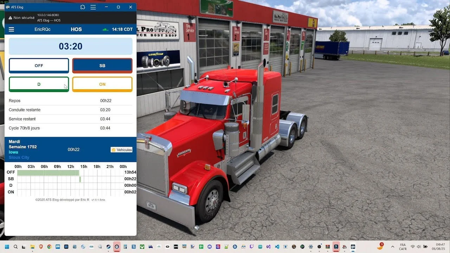Click the OFF bar in the log graph
Viewport: 450px width, 253px height.
[x=48, y=173]
